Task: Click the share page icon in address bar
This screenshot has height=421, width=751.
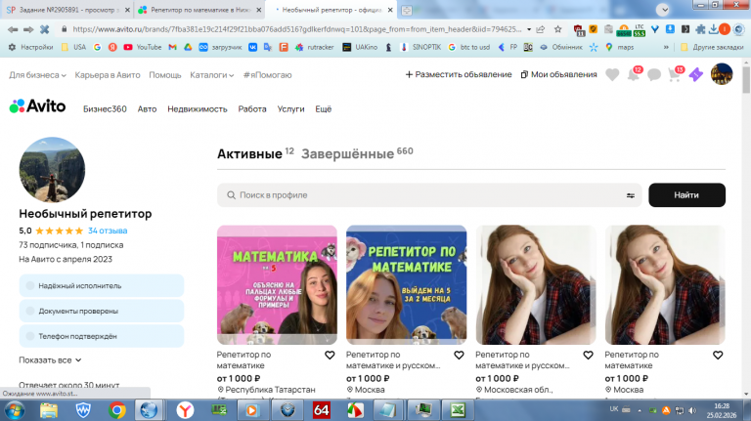Action: (541, 29)
